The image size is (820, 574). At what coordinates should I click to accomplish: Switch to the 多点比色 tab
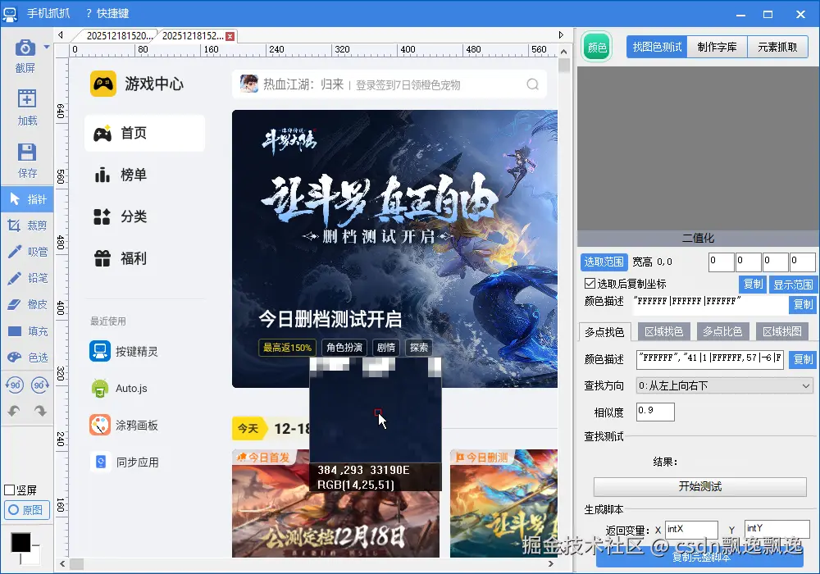[x=722, y=331]
